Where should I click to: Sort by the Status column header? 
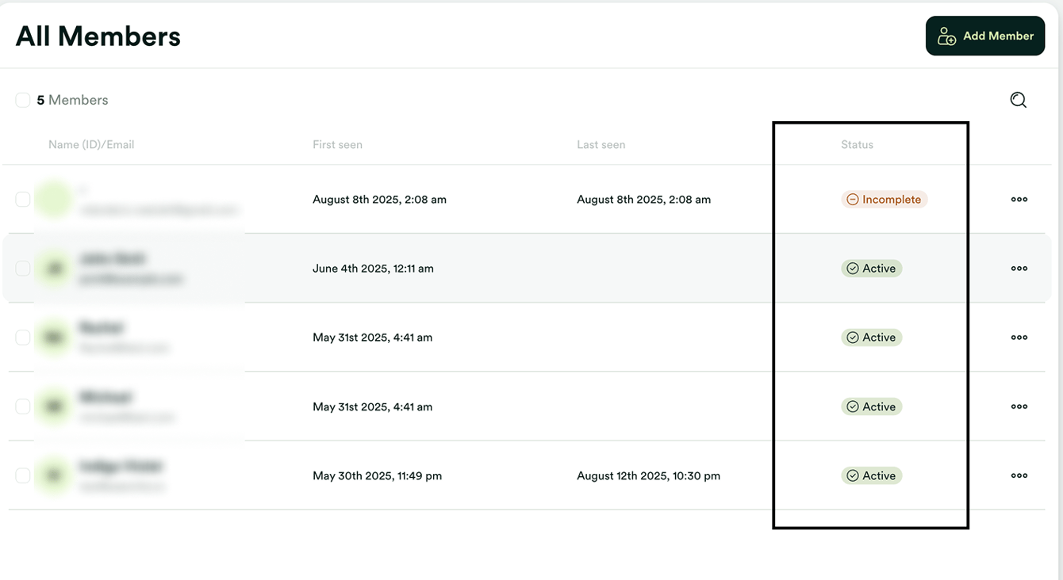tap(857, 145)
